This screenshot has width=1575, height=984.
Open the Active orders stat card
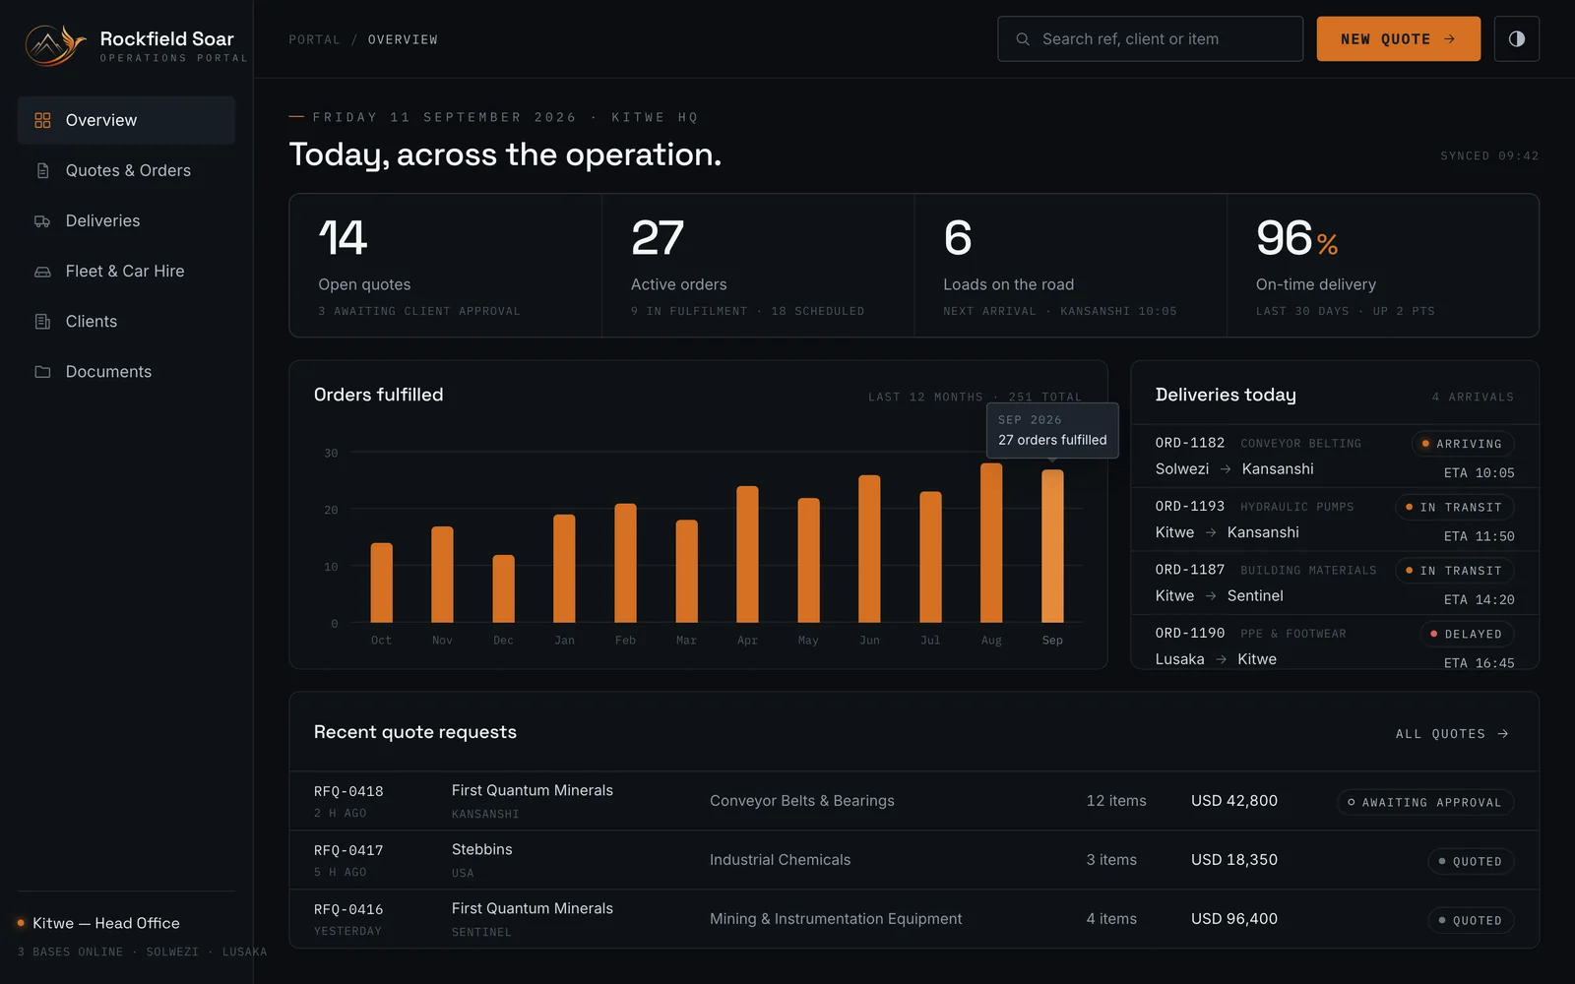[758, 266]
